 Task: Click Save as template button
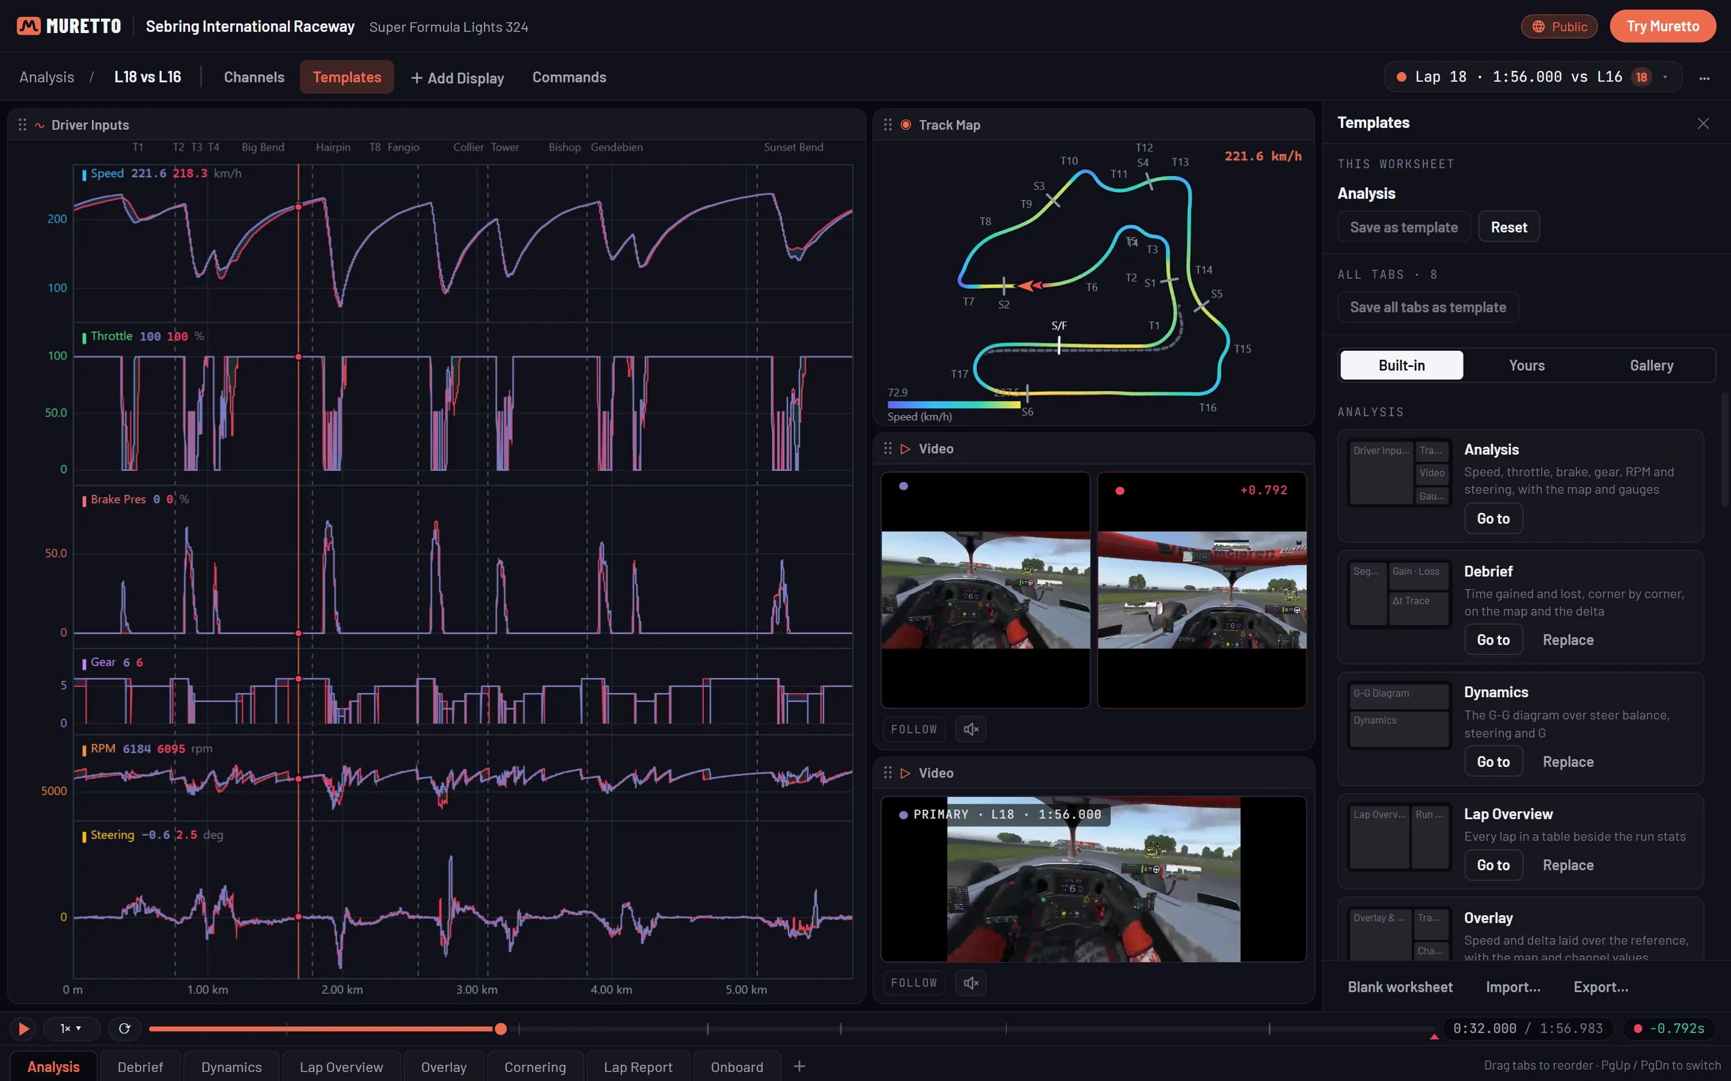coord(1403,228)
